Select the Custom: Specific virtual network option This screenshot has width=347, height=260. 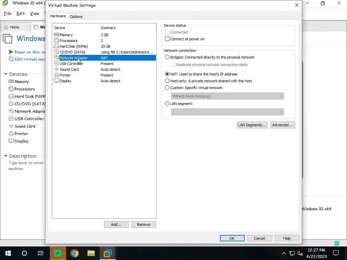pos(167,88)
